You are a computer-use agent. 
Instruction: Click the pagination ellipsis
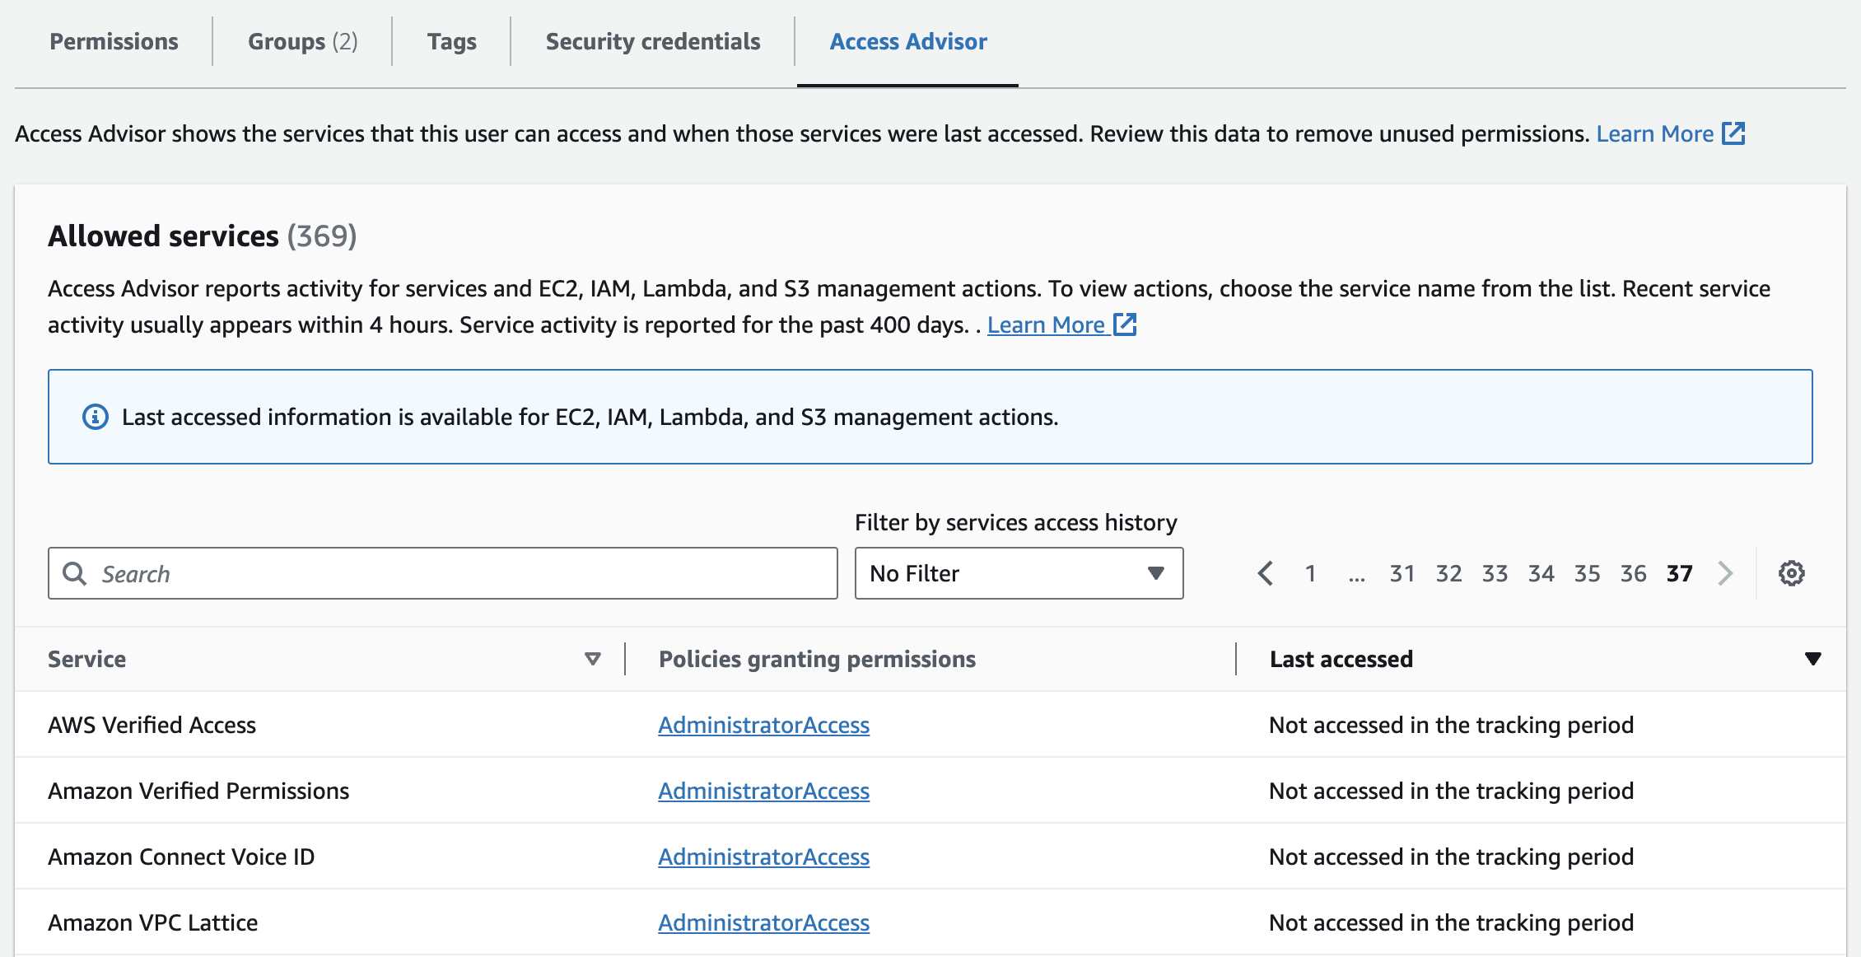point(1356,575)
